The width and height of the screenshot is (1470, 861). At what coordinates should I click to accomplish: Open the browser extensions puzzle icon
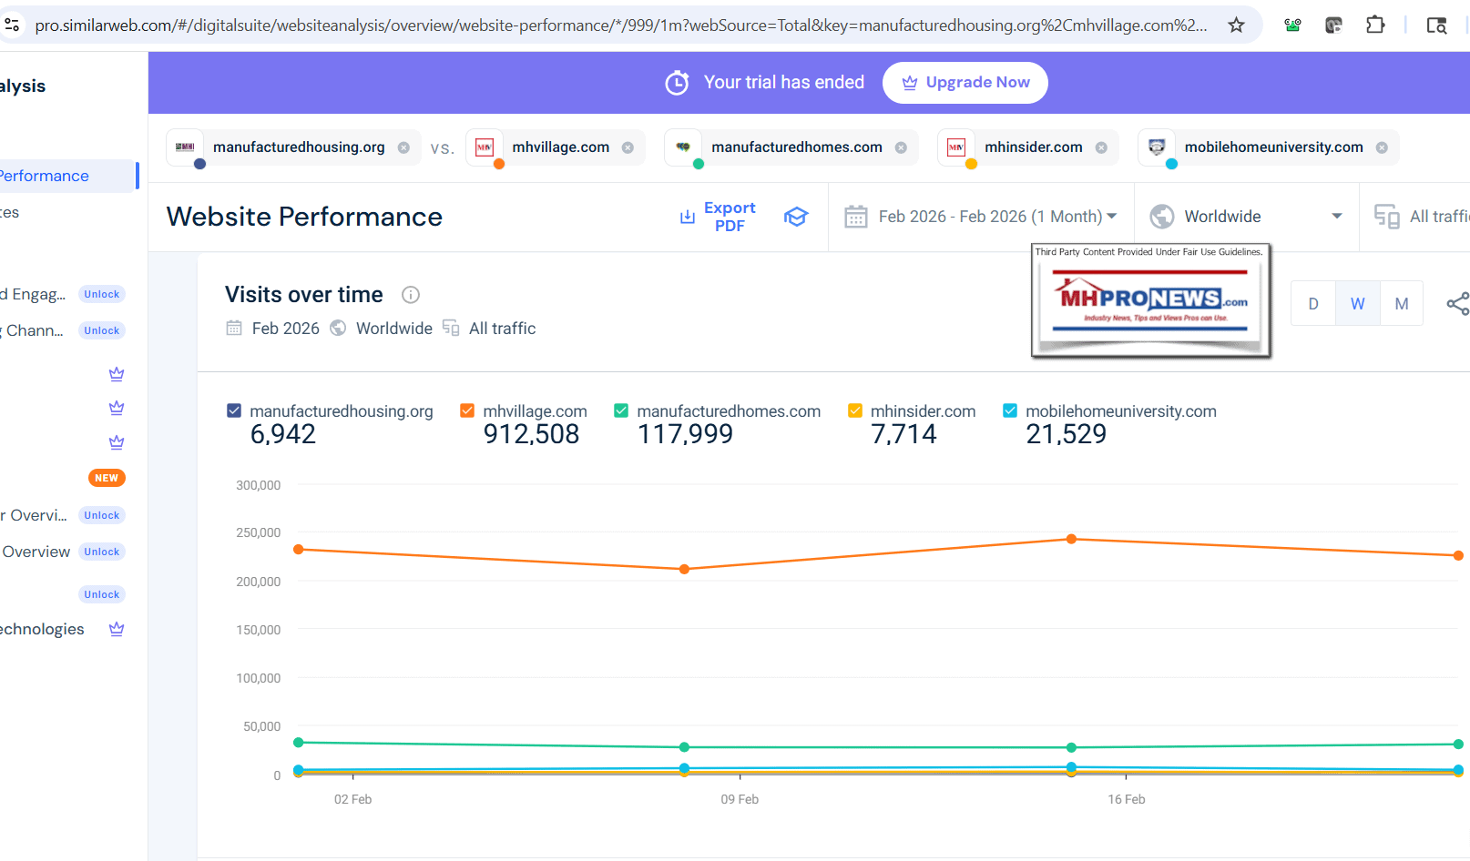[1375, 25]
